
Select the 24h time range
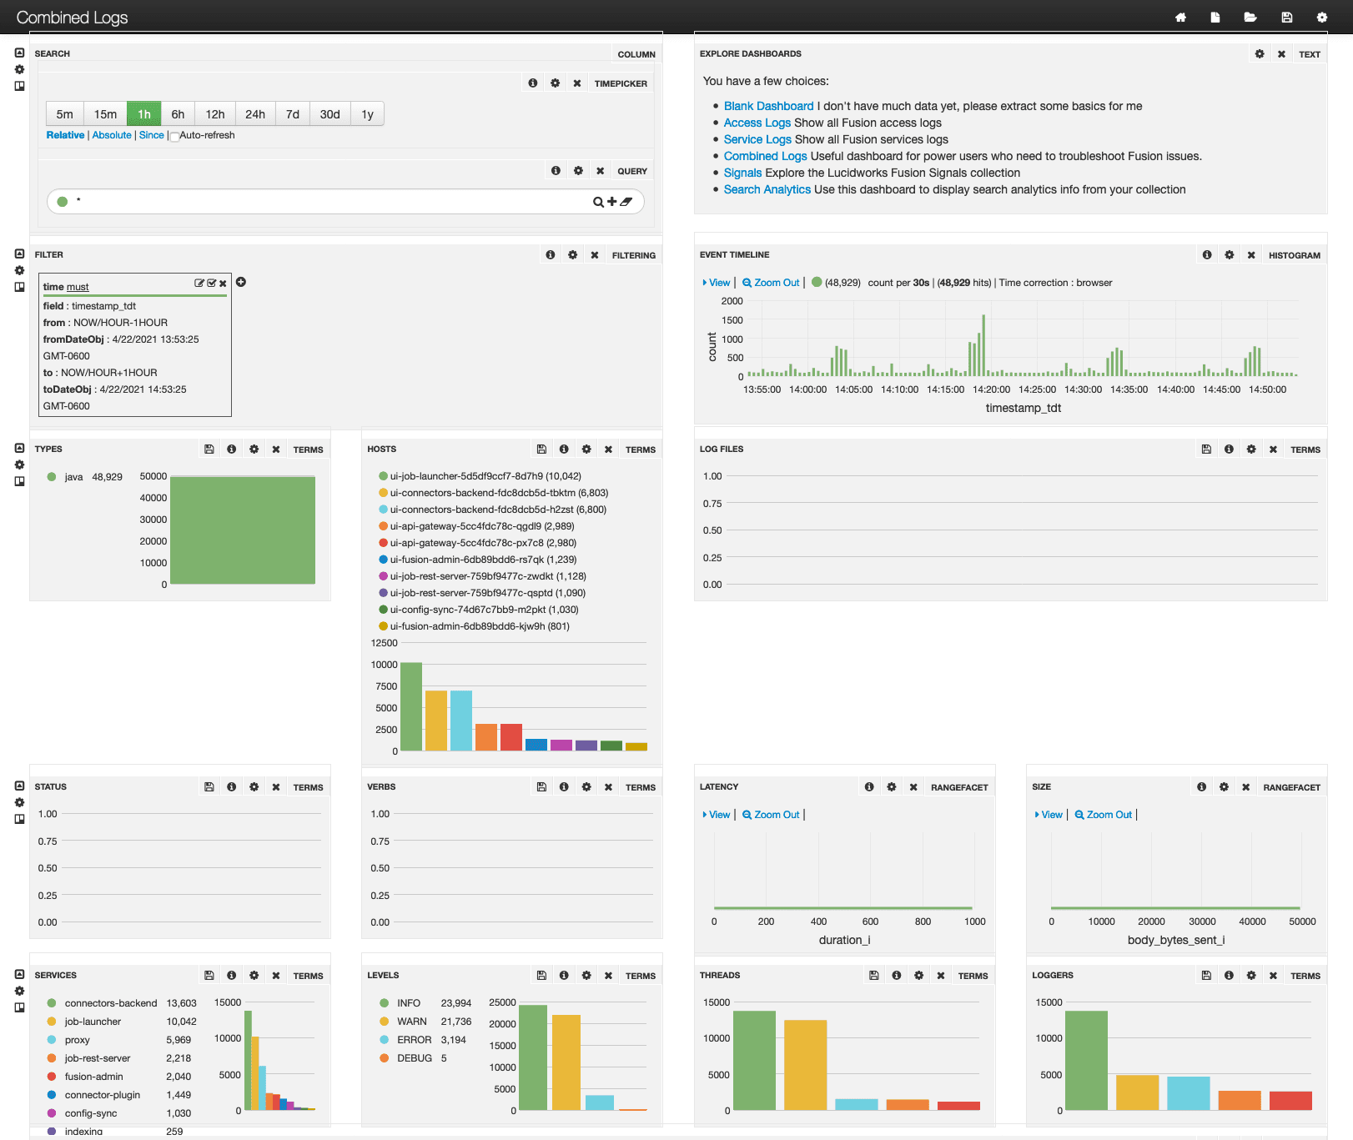coord(255,114)
